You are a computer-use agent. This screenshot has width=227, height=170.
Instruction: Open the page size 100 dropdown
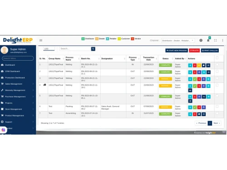[x=49, y=49]
